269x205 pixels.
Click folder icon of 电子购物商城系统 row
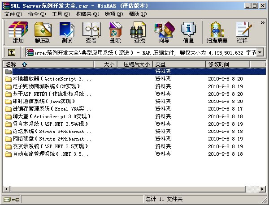(x=8, y=86)
